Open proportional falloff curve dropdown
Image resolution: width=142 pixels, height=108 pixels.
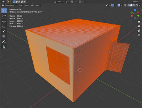pos(83,2)
